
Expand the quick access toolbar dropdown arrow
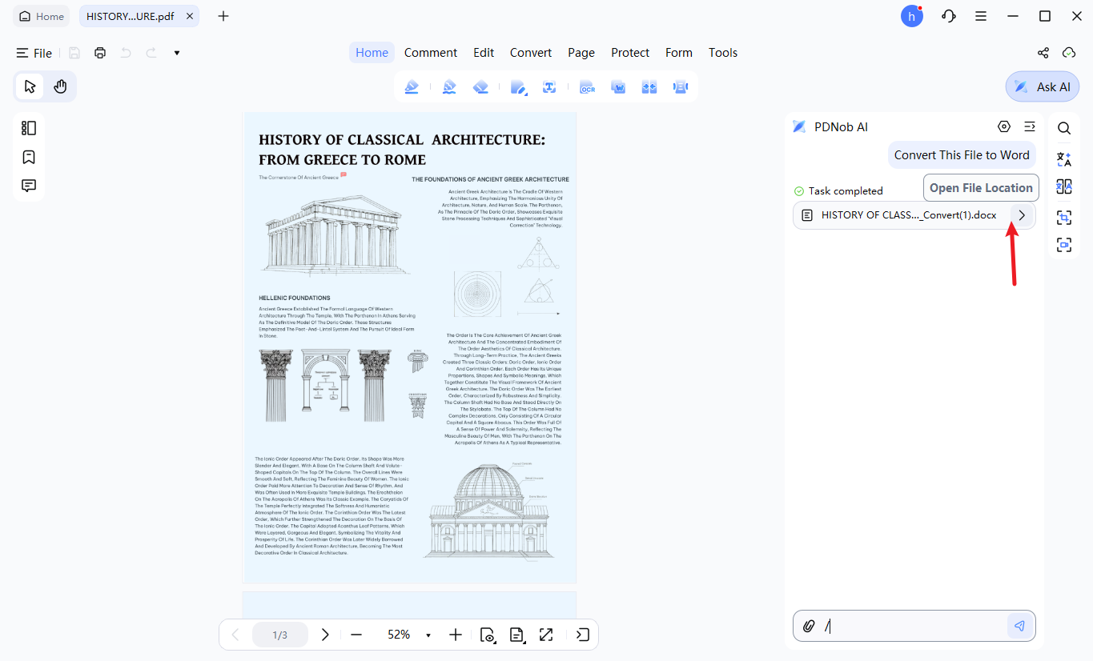(177, 53)
